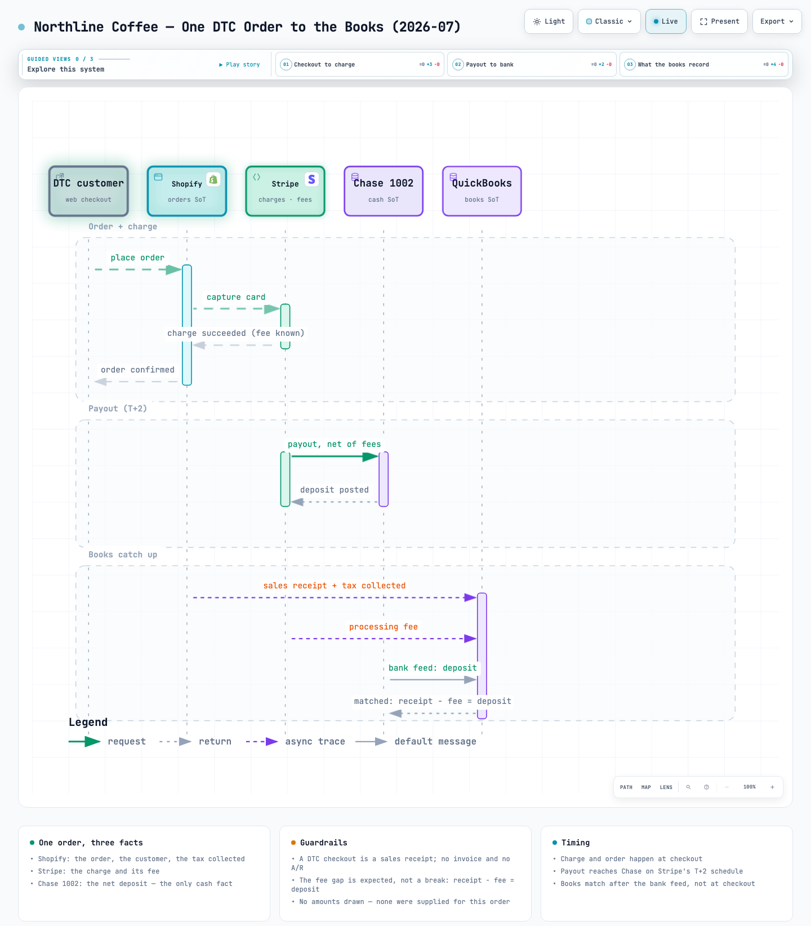Click the 01 step badge for Checkout to charge
Screen dimensions: 811x926
click(286, 64)
